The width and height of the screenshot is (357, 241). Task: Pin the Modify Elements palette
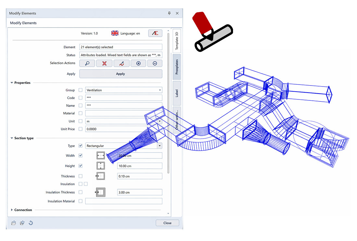[x=169, y=13]
